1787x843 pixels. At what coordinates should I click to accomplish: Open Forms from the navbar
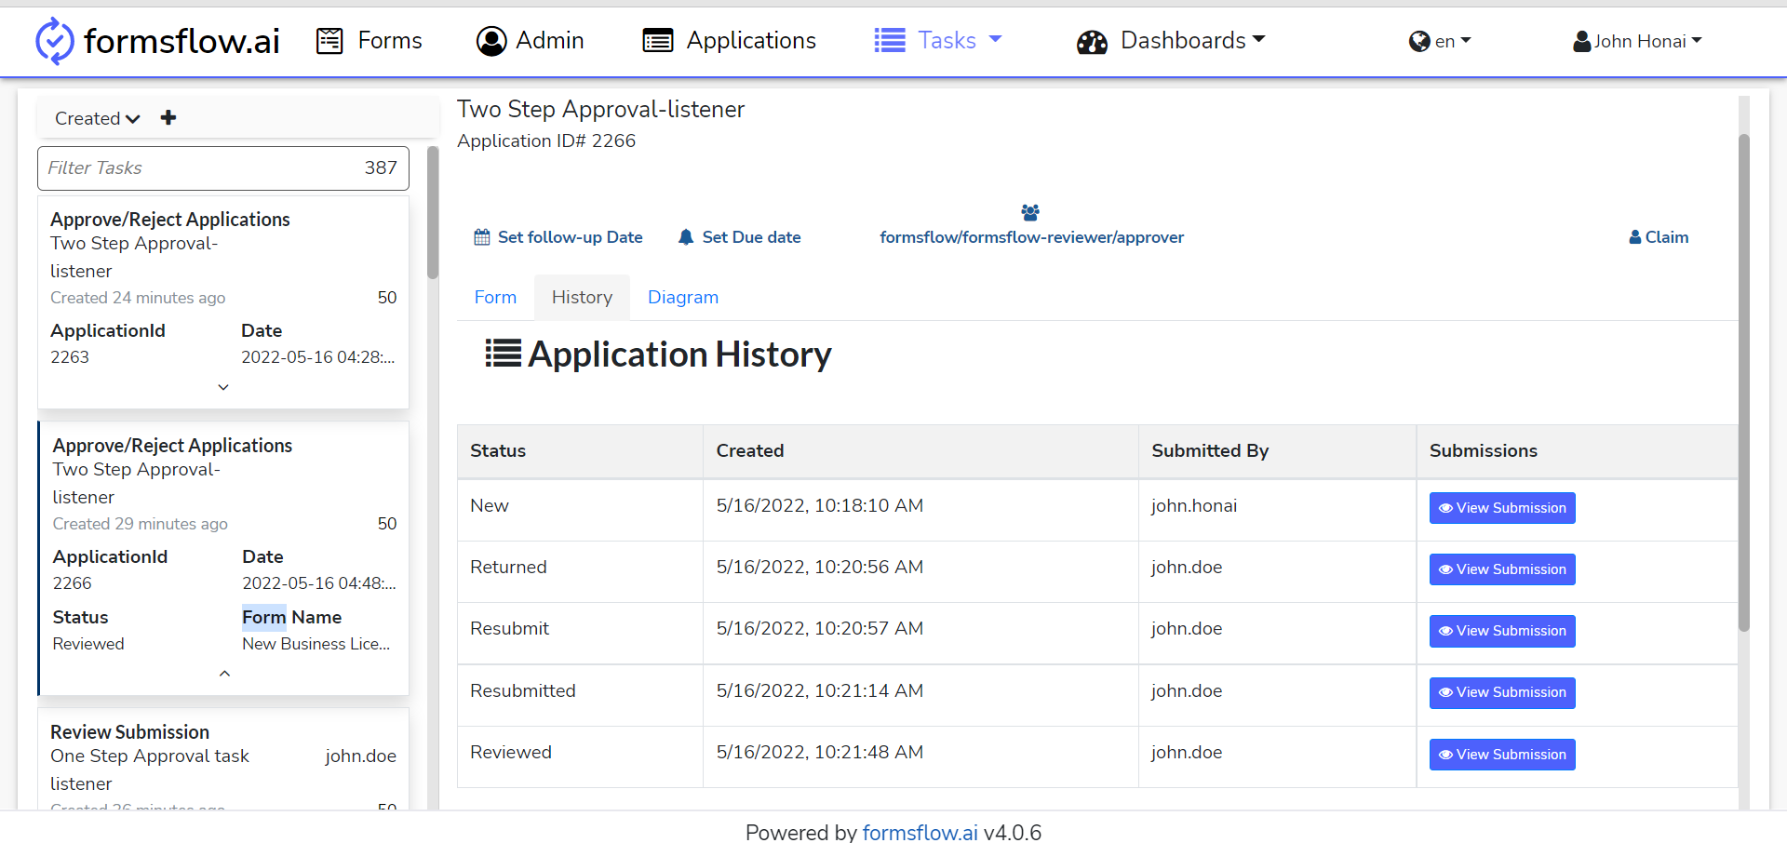point(369,40)
